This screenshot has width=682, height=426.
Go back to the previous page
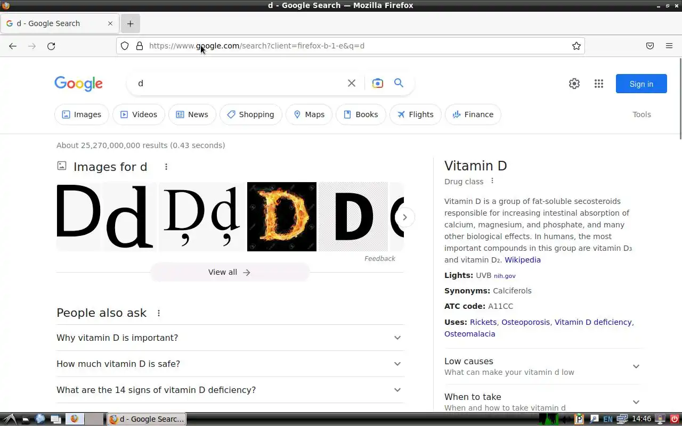pyautogui.click(x=13, y=46)
